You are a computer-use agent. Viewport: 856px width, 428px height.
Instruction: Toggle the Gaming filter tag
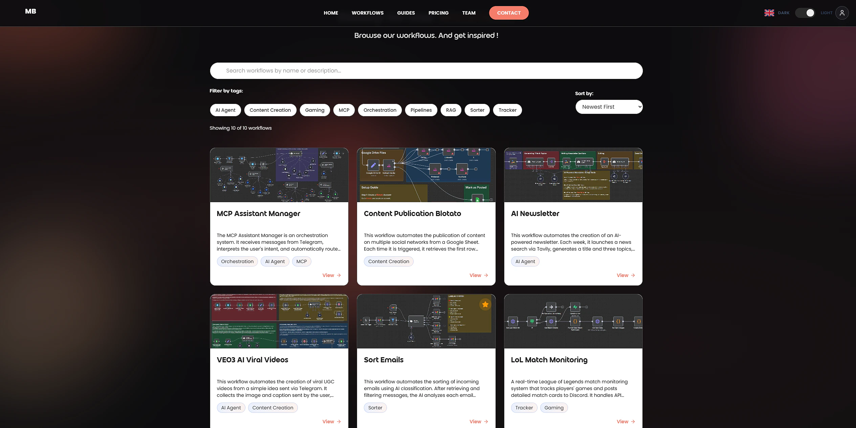(x=314, y=110)
